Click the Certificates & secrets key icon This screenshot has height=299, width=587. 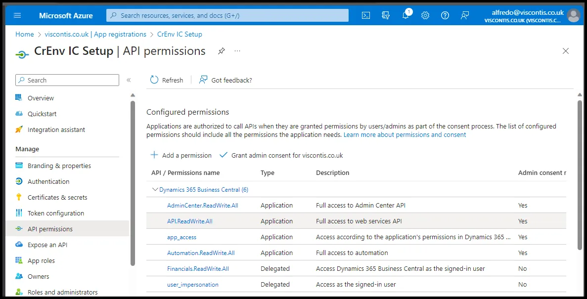(x=19, y=197)
